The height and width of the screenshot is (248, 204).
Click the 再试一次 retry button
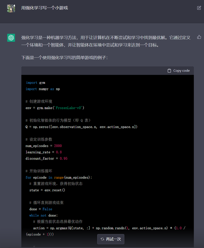tap(111, 239)
